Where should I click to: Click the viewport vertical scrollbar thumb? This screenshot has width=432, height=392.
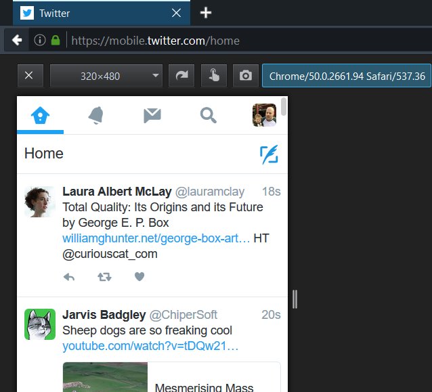pyautogui.click(x=284, y=106)
